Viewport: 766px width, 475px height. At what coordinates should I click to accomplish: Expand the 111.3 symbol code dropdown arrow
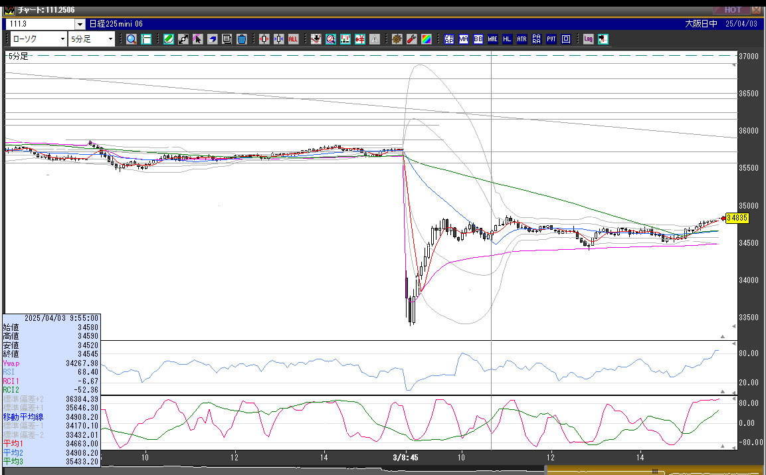[x=80, y=24]
